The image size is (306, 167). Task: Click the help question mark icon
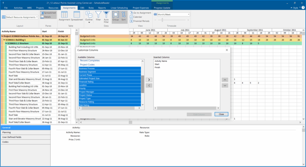pos(303,7)
